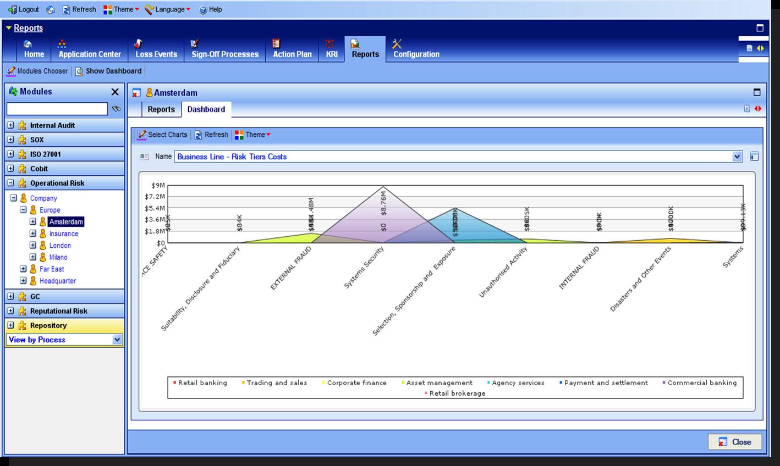Viewport: 780px width, 466px height.
Task: Click the window icon left of Amsterdam title
Action: pyautogui.click(x=137, y=93)
